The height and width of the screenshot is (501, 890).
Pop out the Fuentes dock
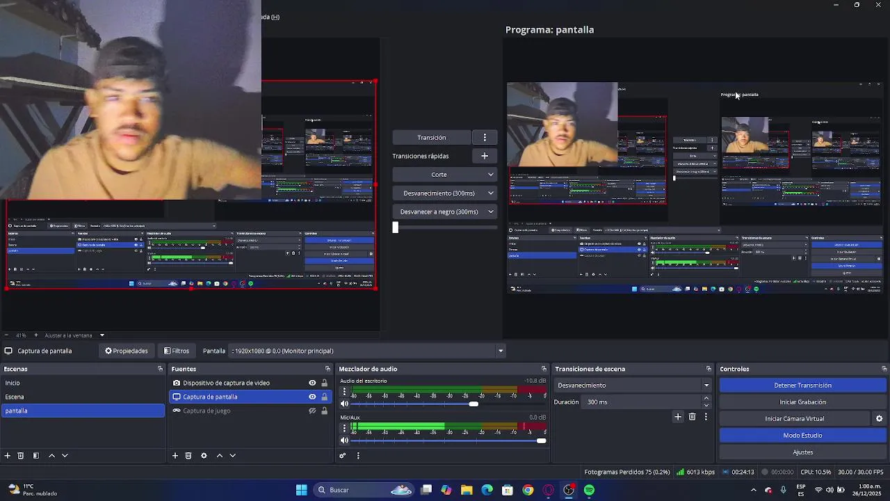327,369
